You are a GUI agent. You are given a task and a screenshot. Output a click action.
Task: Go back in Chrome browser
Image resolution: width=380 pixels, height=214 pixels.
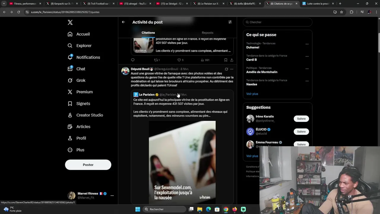[4, 12]
